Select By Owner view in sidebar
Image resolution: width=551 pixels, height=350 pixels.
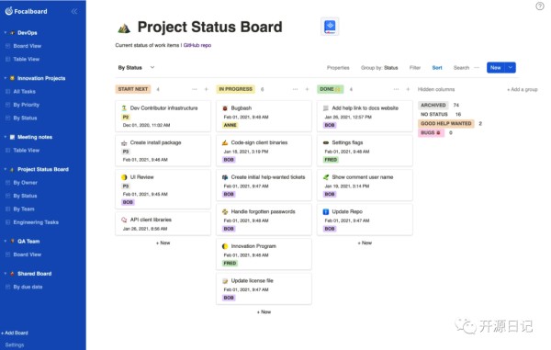point(26,183)
